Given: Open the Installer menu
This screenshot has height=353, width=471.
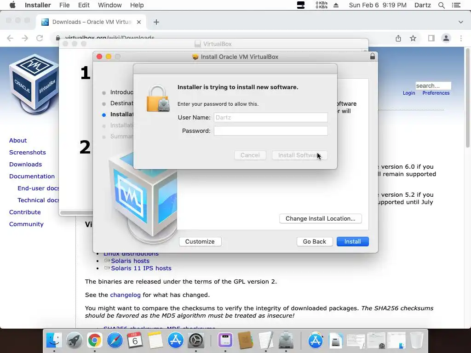Looking at the screenshot, I should pyautogui.click(x=38, y=5).
